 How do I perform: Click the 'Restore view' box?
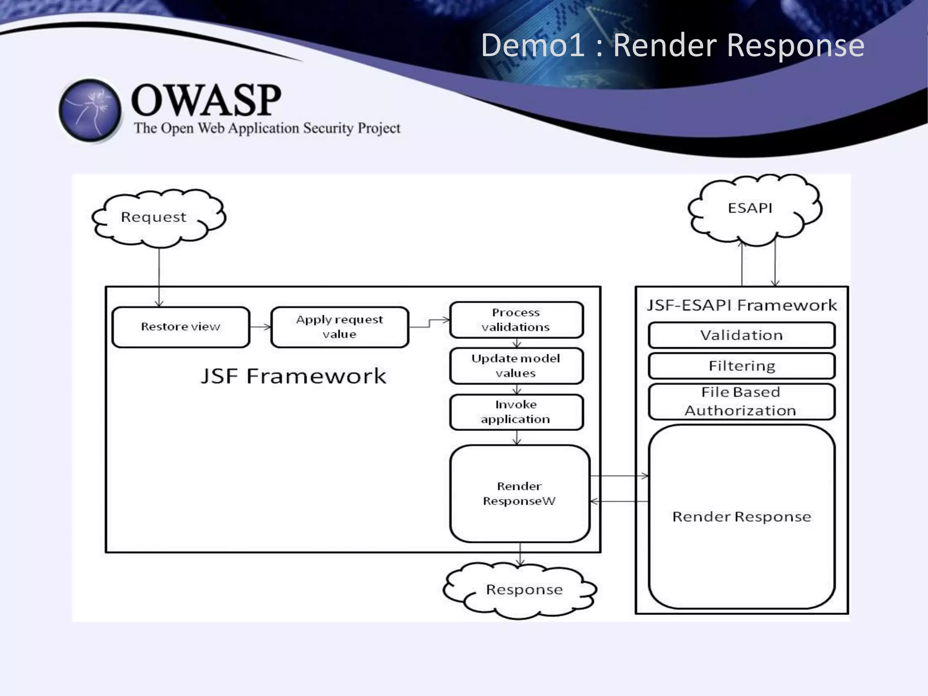181,327
